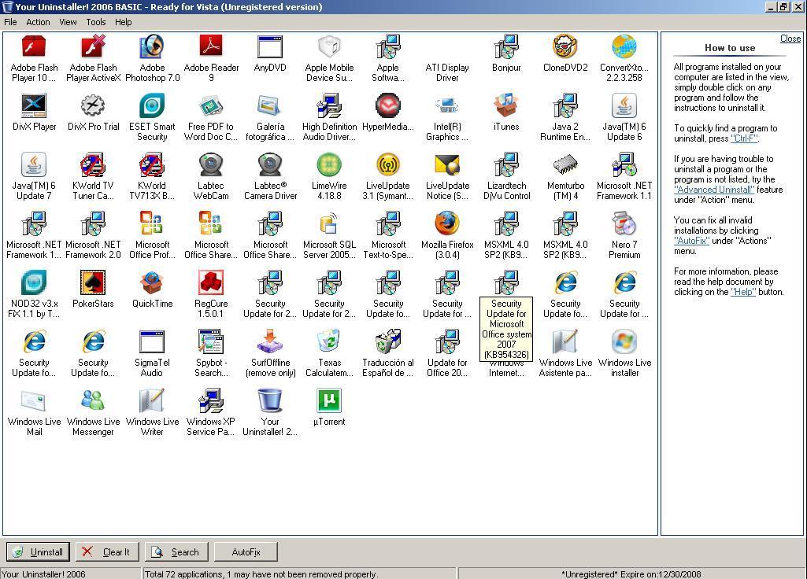The width and height of the screenshot is (807, 579).
Task: Open the Action menu
Action: tap(37, 22)
